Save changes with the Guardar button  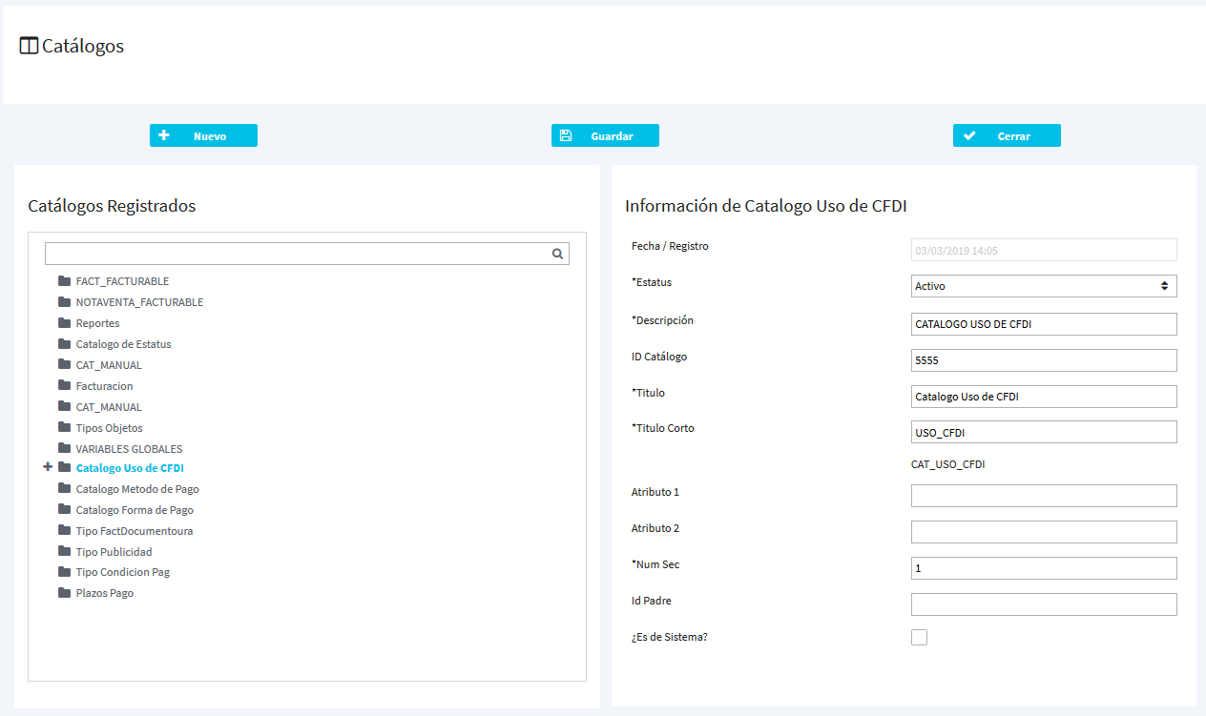coord(605,135)
